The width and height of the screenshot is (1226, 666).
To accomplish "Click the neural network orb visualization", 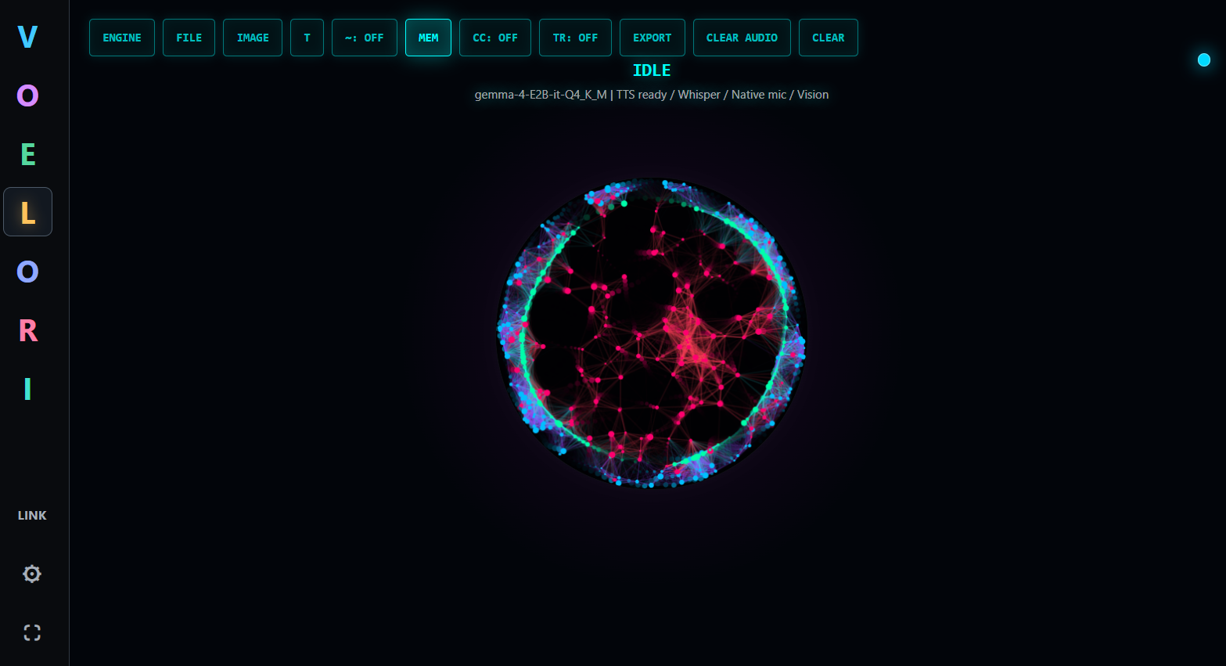I will click(x=652, y=333).
